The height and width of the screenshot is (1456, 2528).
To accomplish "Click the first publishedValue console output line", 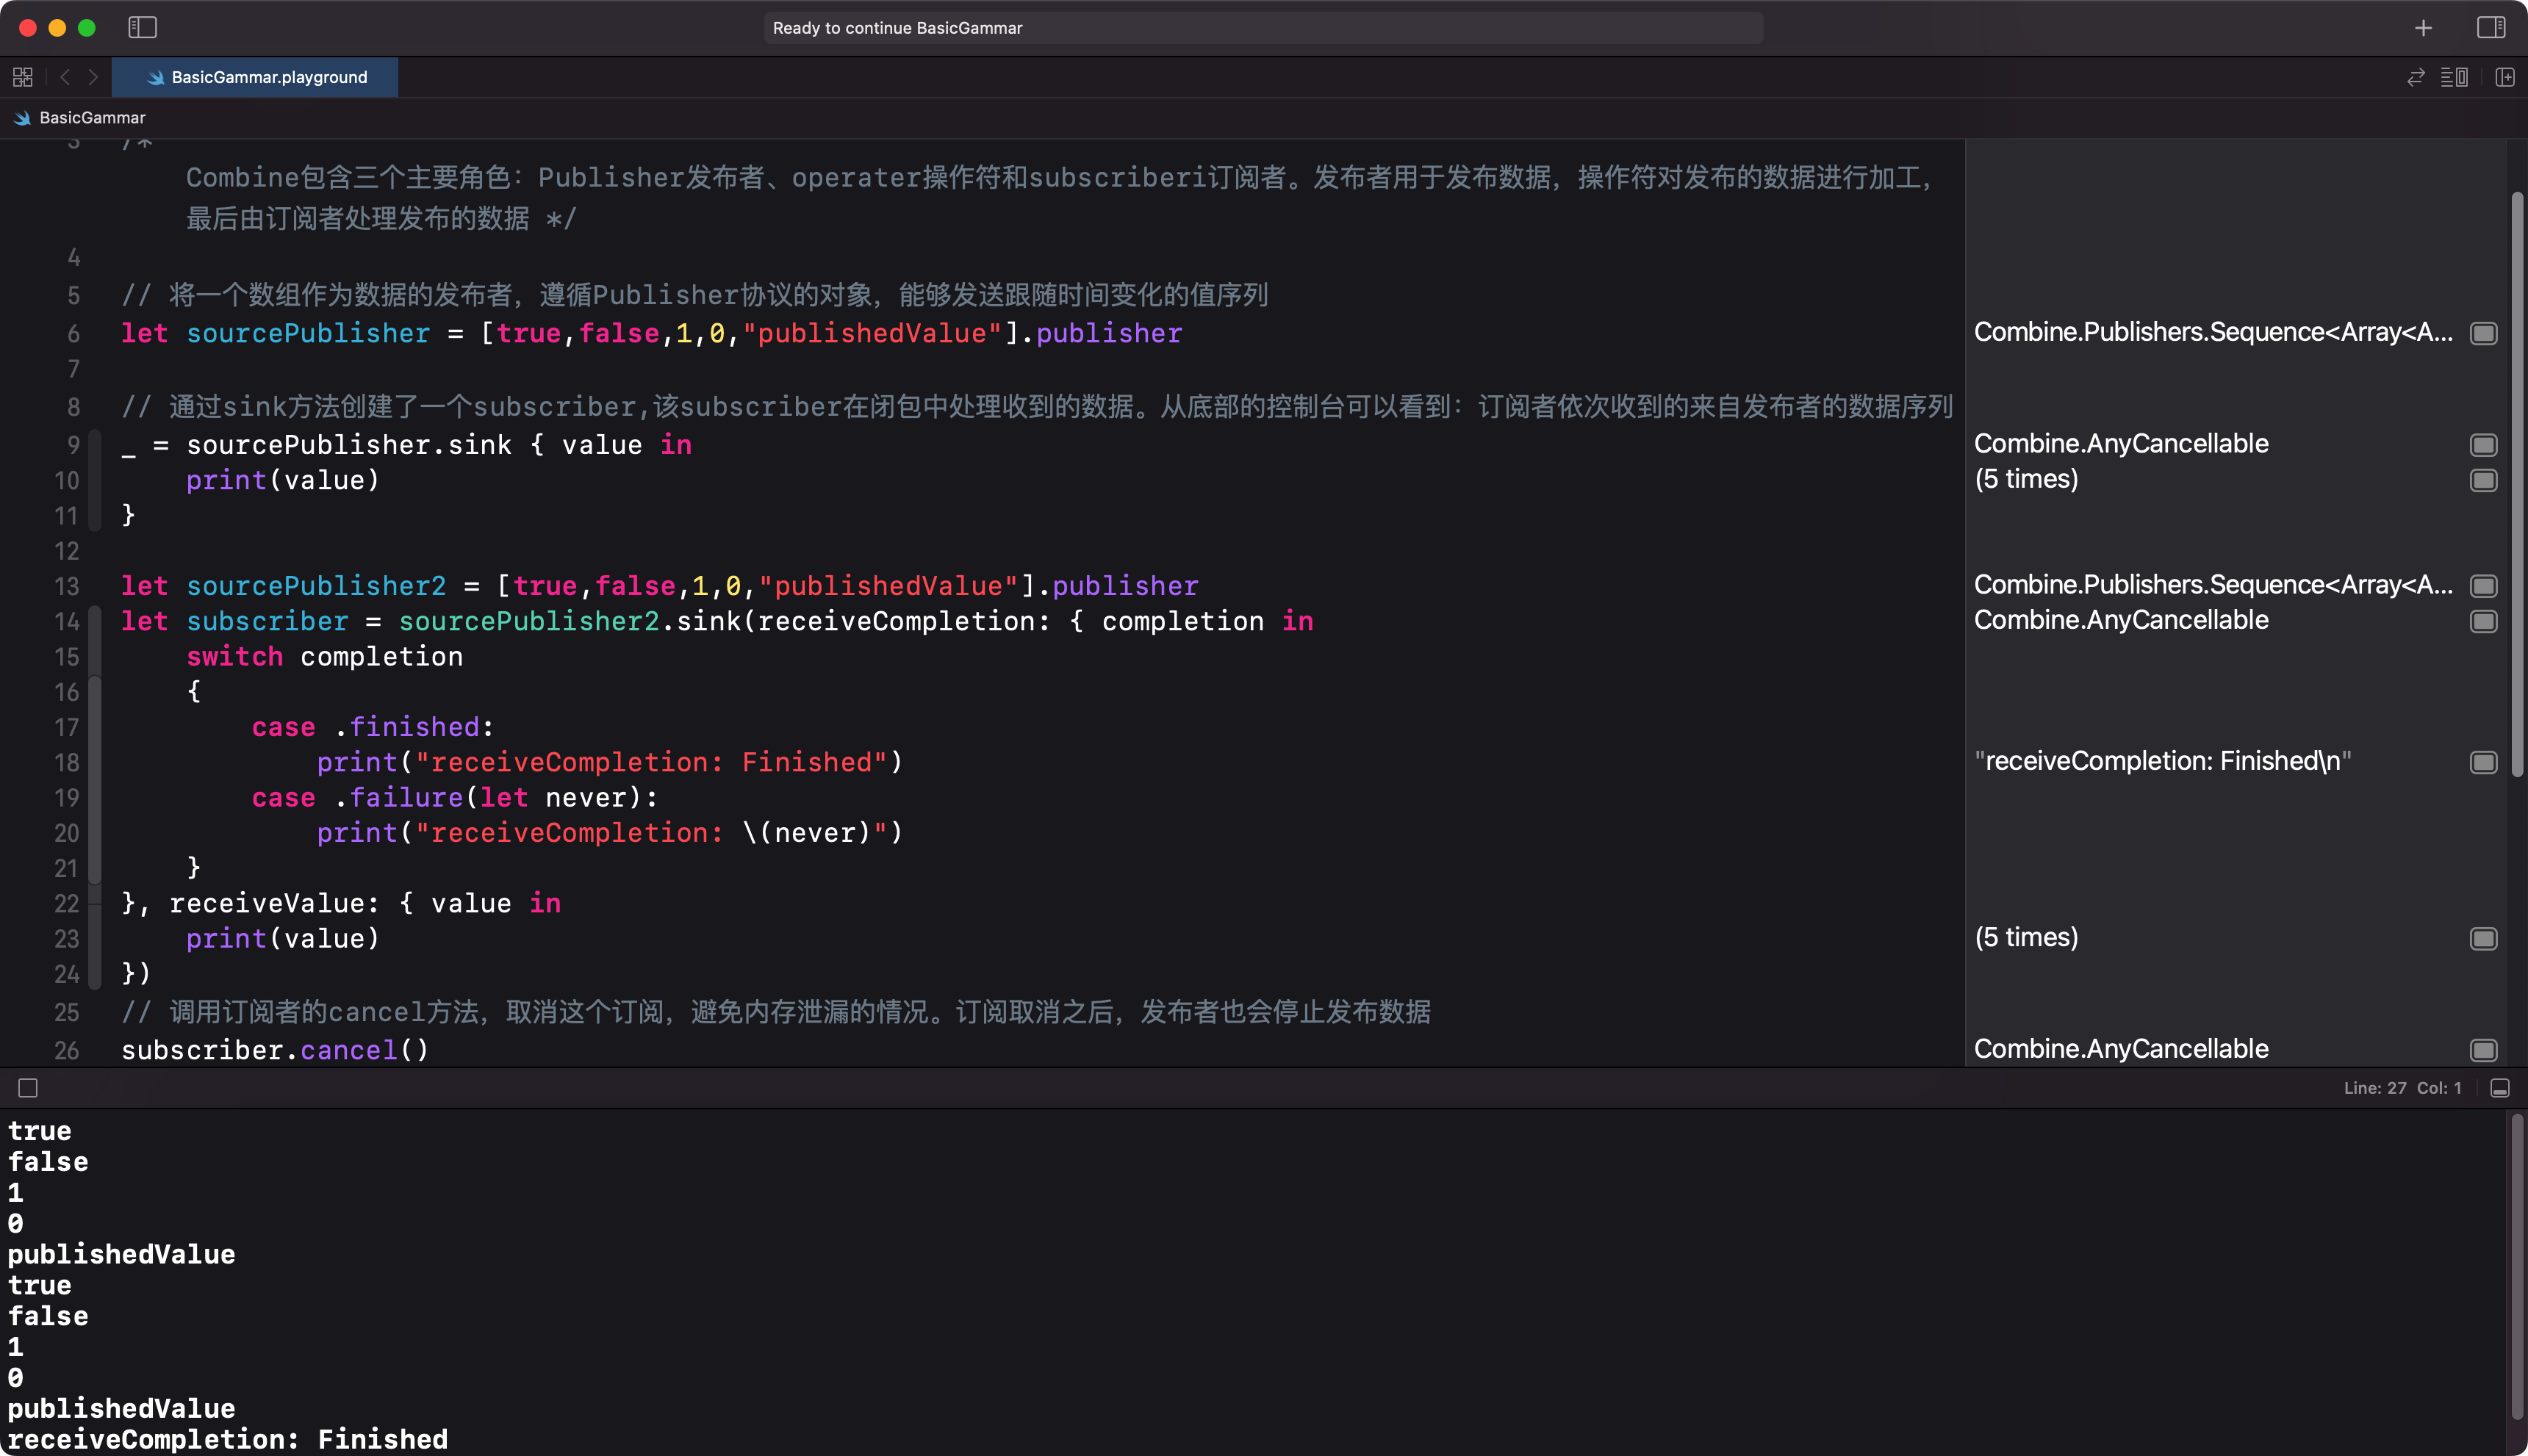I will 122,1254.
